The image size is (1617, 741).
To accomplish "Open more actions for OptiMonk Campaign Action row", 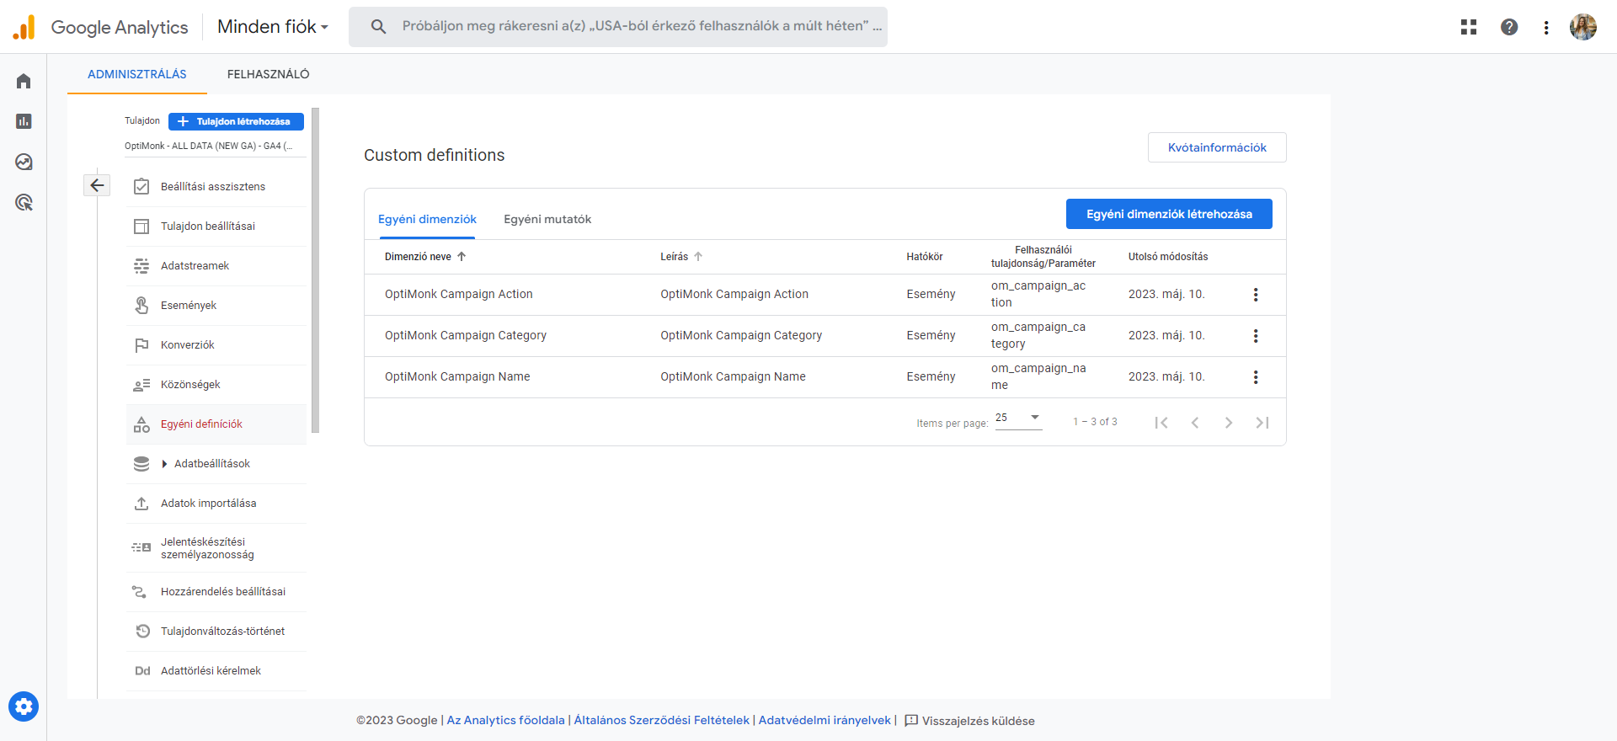I will pyautogui.click(x=1256, y=295).
